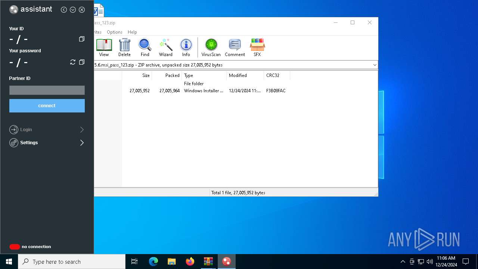Click the assistant back arrow icon
478x269 pixels.
tap(64, 10)
